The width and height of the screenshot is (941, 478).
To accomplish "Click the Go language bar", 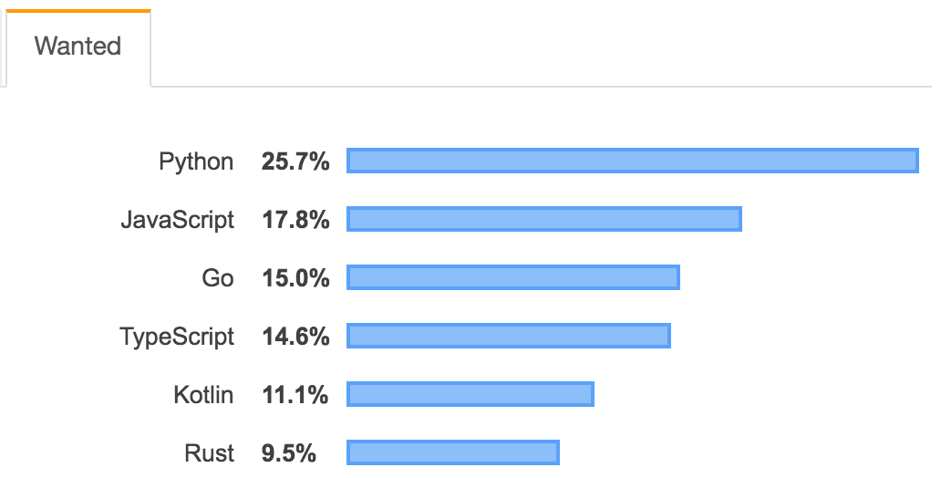I will [513, 277].
